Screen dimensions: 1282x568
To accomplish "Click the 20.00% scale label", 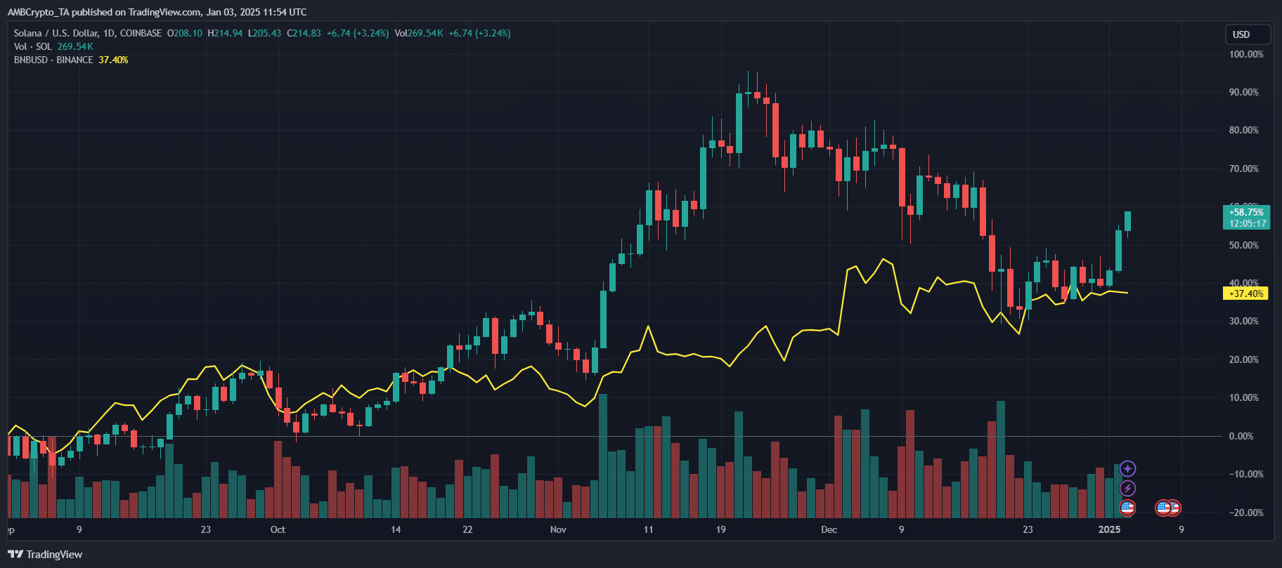I will pyautogui.click(x=1245, y=359).
